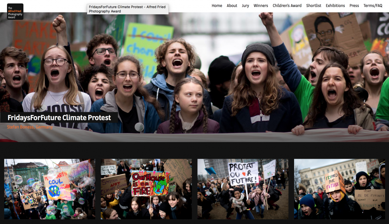Viewport: 389px width, 224px height.
Task: Open the Exhibitions nav link
Action: pos(335,6)
